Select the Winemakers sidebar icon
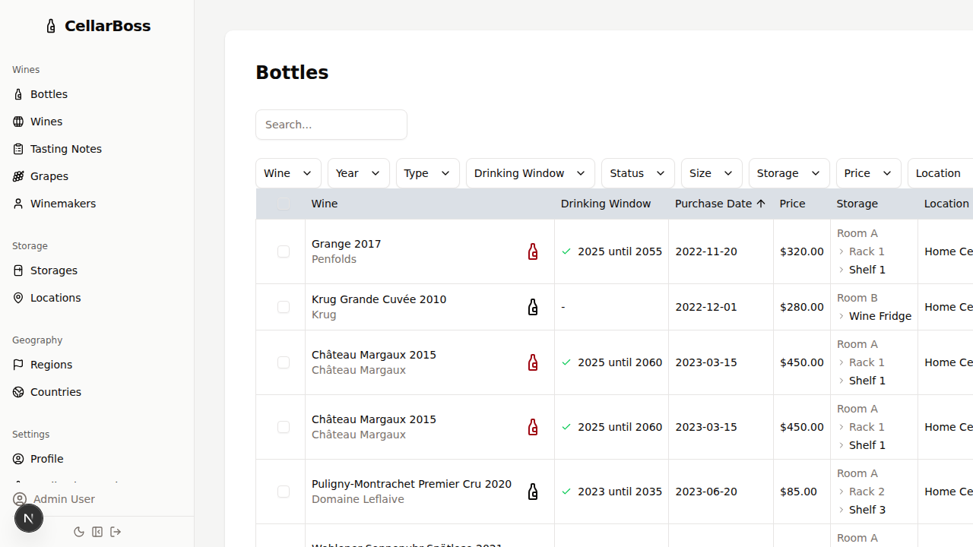Screen dimensions: 973x547 pyautogui.click(x=19, y=203)
